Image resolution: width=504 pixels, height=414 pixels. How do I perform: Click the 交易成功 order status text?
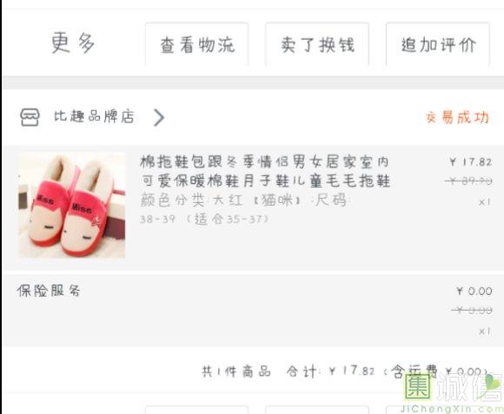[x=457, y=117]
